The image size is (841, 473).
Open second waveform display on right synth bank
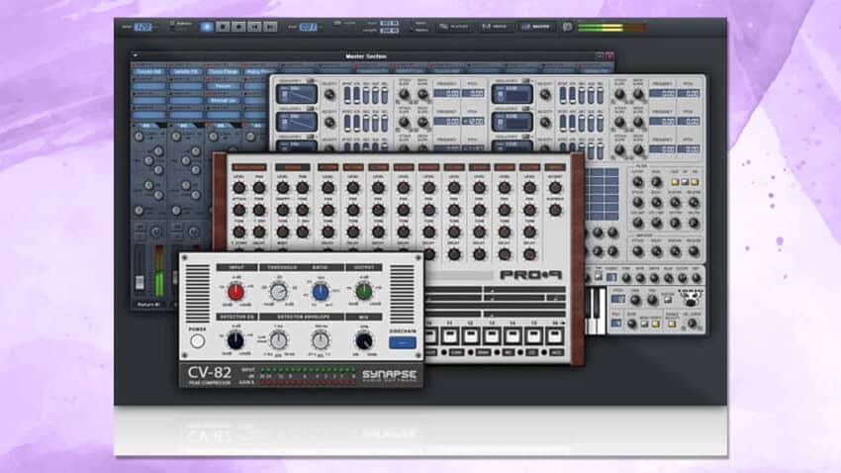pos(513,122)
